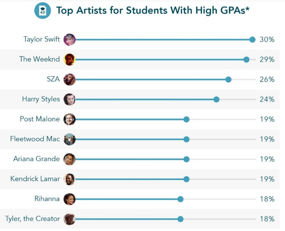
Task: Select Kendrick Lamar's circular photo
Action: point(69,179)
